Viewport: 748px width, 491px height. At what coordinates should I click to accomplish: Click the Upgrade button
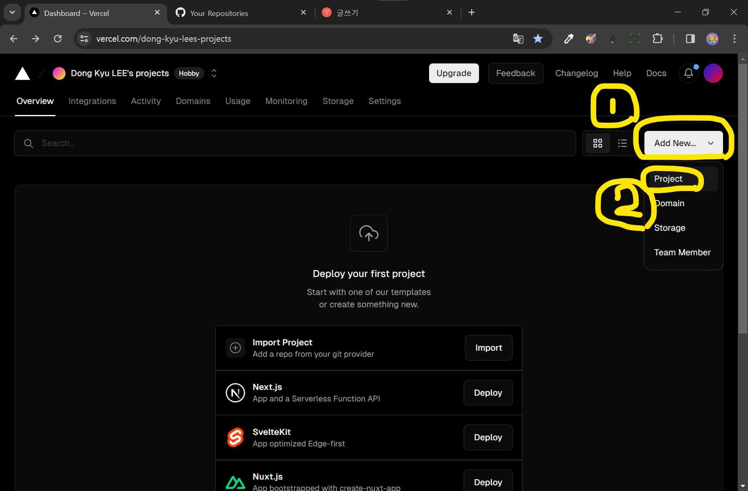pyautogui.click(x=454, y=73)
